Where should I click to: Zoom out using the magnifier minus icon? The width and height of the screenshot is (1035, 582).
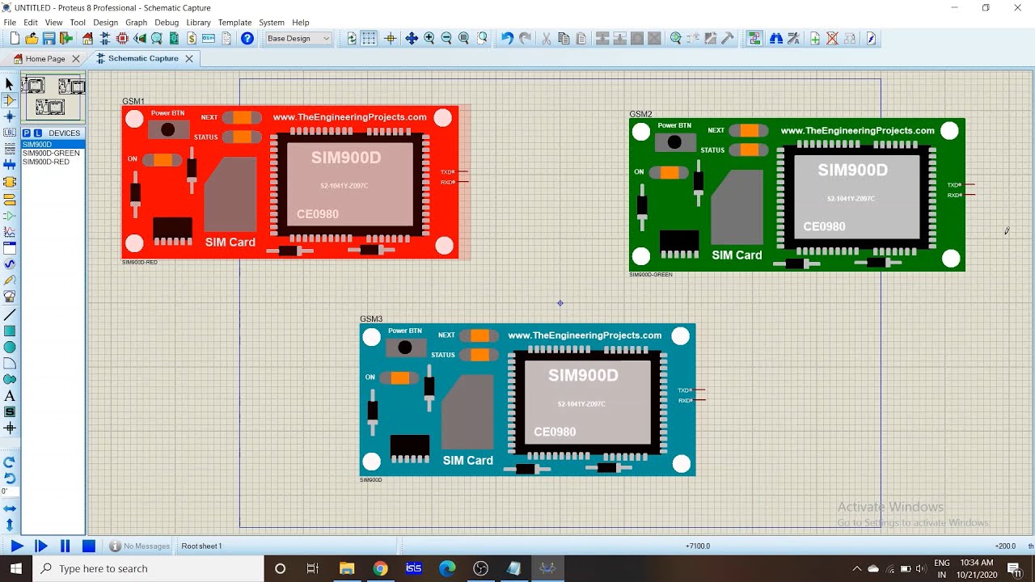[x=446, y=39]
